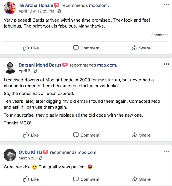Click Darzani Mohd Darus's profile picture
Image resolution: width=172 pixels, height=186 pixels.
[x=10, y=68]
